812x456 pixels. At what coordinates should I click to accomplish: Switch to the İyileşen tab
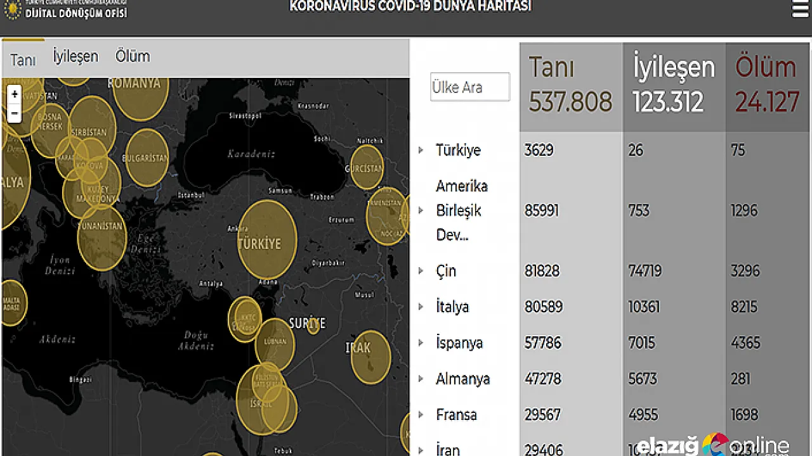coord(75,56)
